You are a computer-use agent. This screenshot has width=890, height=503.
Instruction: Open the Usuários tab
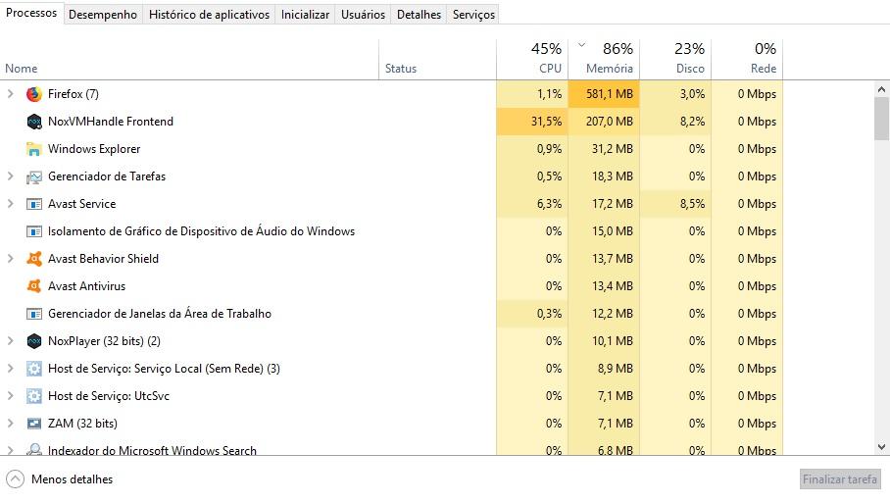[x=363, y=15]
